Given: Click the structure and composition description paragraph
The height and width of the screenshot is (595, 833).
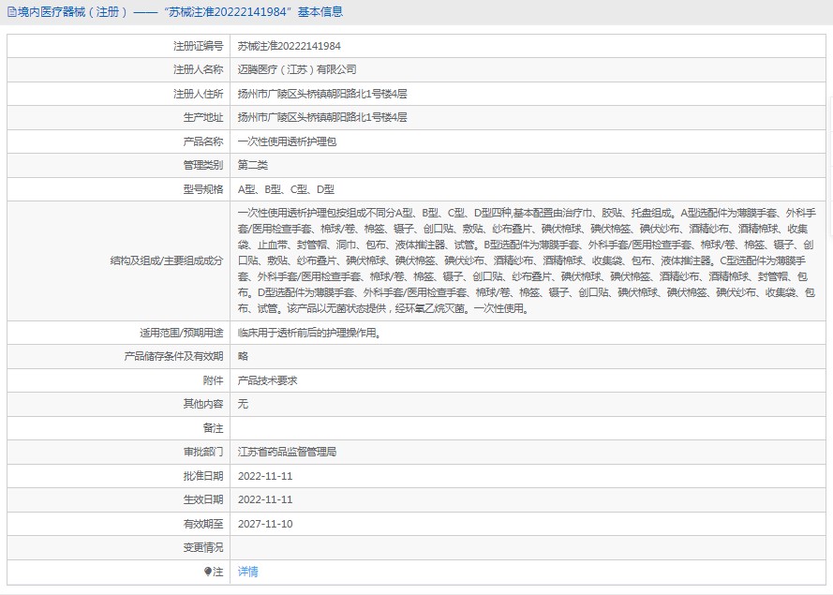Looking at the screenshot, I should coord(527,260).
